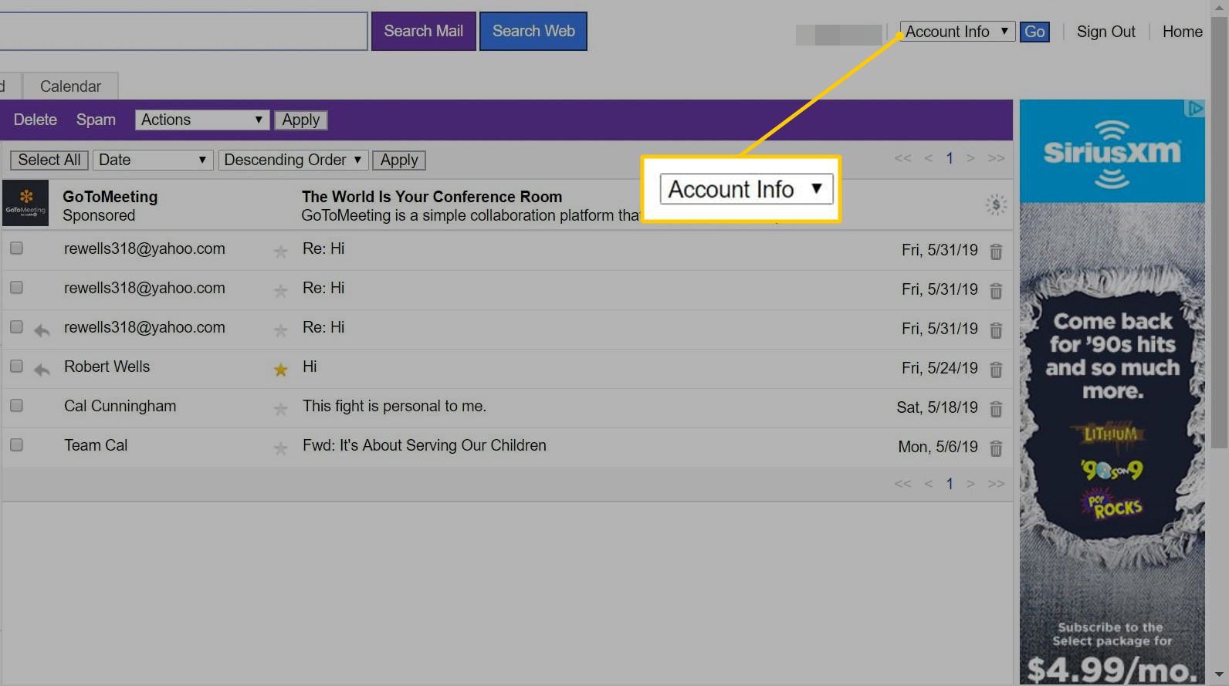Viewport: 1229px width, 686px height.
Task: Click page 1 in the top pagination
Action: [950, 158]
